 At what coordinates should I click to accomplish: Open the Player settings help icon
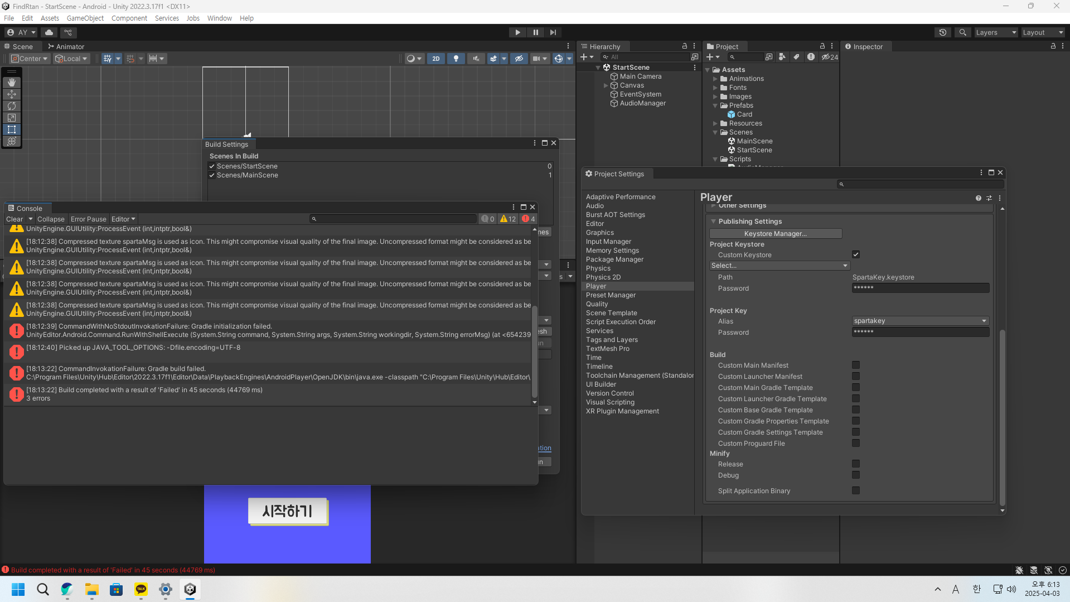[x=979, y=198]
